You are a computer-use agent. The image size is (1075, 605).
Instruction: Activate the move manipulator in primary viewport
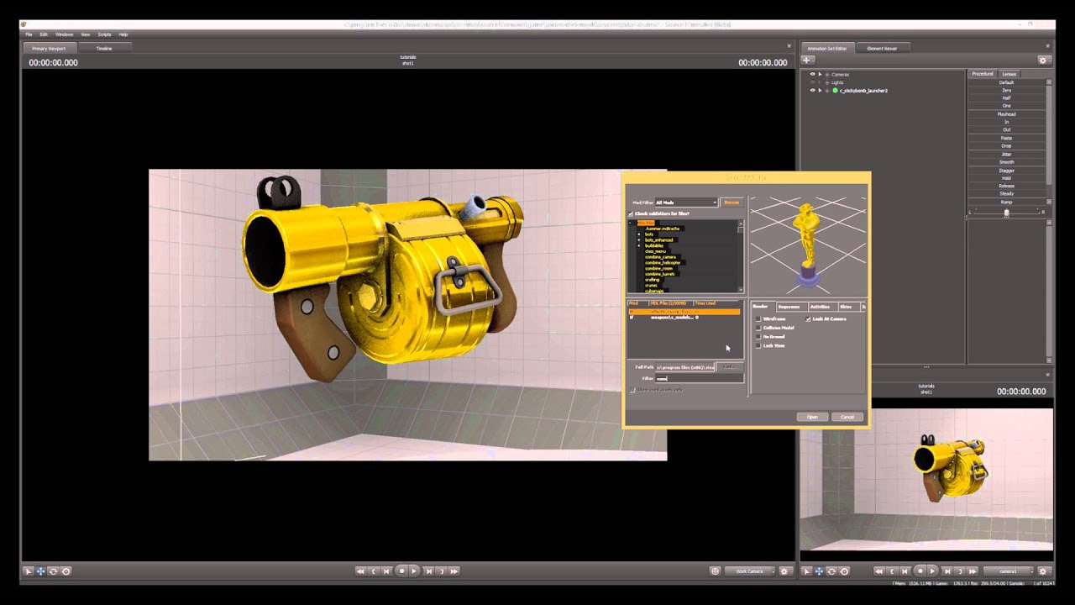(40, 571)
